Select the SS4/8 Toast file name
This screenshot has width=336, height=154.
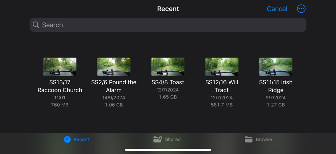click(x=168, y=82)
